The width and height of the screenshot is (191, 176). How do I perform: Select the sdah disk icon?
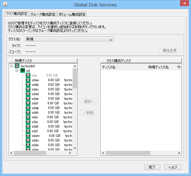[x=28, y=112]
